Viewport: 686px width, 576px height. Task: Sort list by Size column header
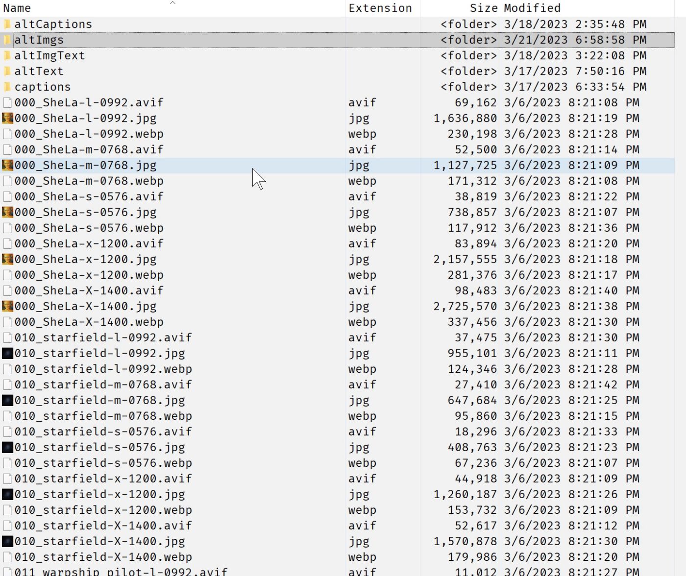(x=483, y=8)
